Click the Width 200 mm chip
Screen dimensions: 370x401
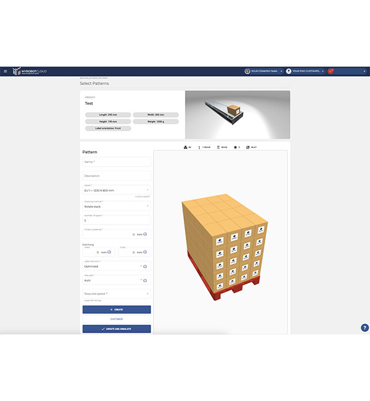coord(156,115)
